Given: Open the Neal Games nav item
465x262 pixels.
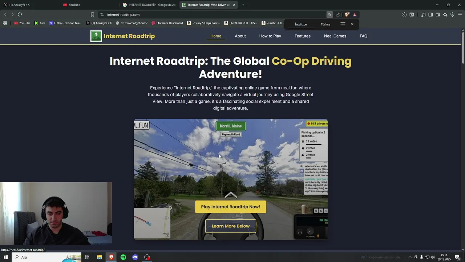Looking at the screenshot, I should pos(335,36).
